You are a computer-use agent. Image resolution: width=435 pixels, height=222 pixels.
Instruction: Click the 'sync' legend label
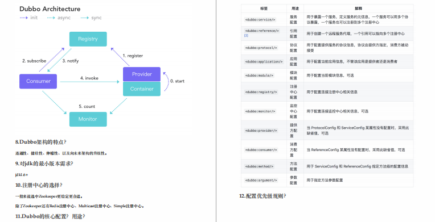tap(97, 18)
